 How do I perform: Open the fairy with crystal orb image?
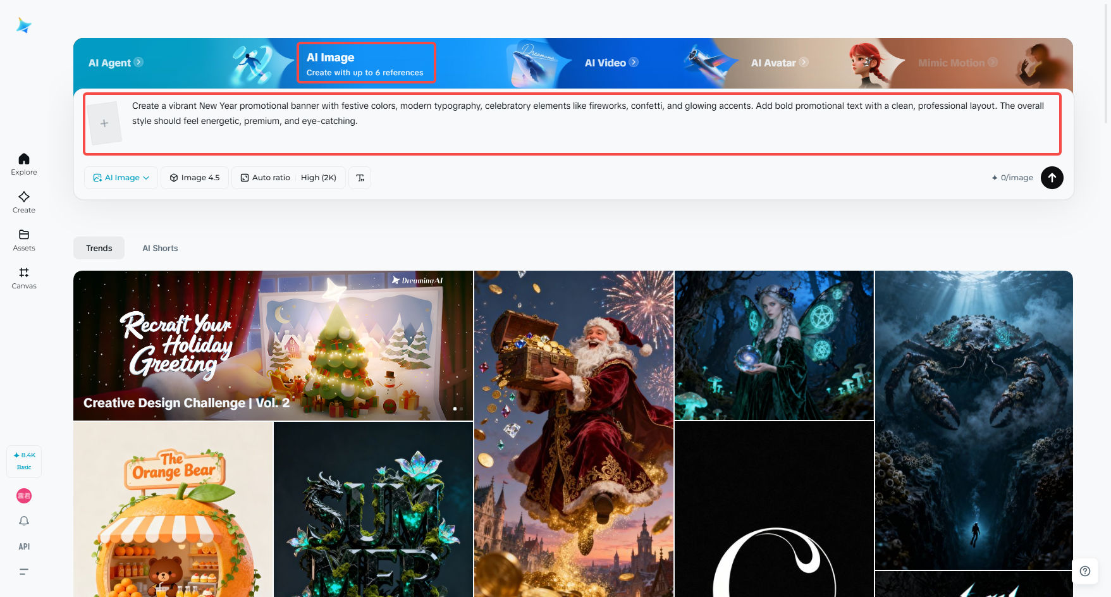pos(774,345)
